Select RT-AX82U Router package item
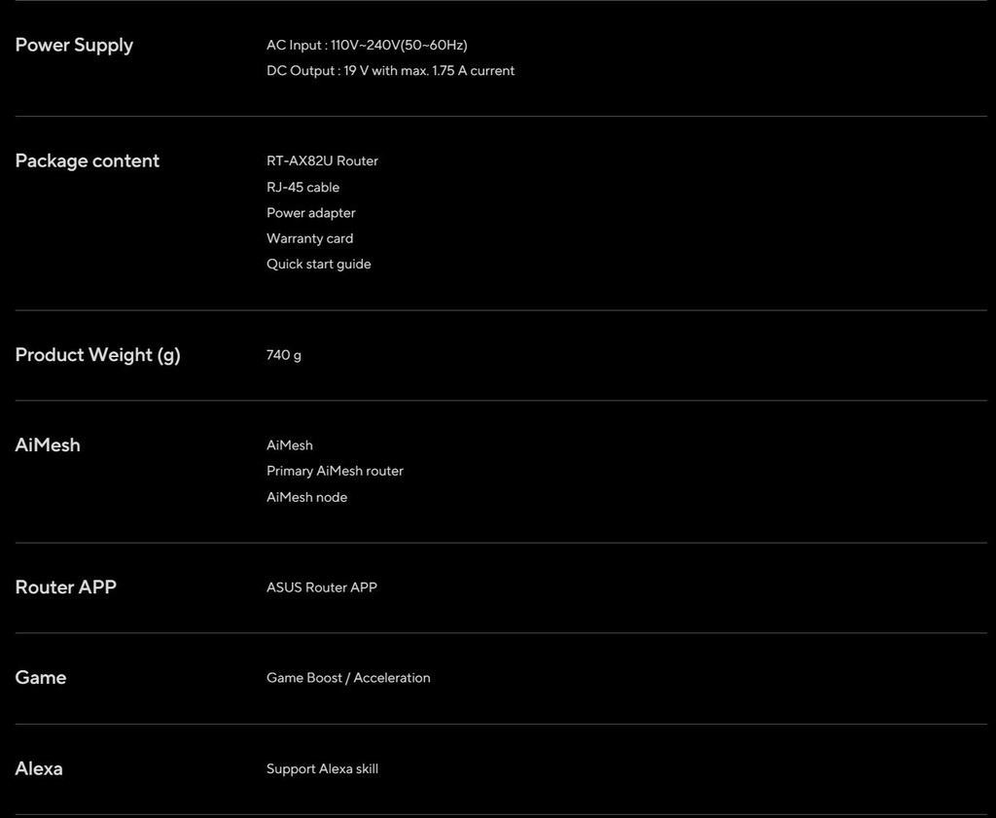 point(322,161)
